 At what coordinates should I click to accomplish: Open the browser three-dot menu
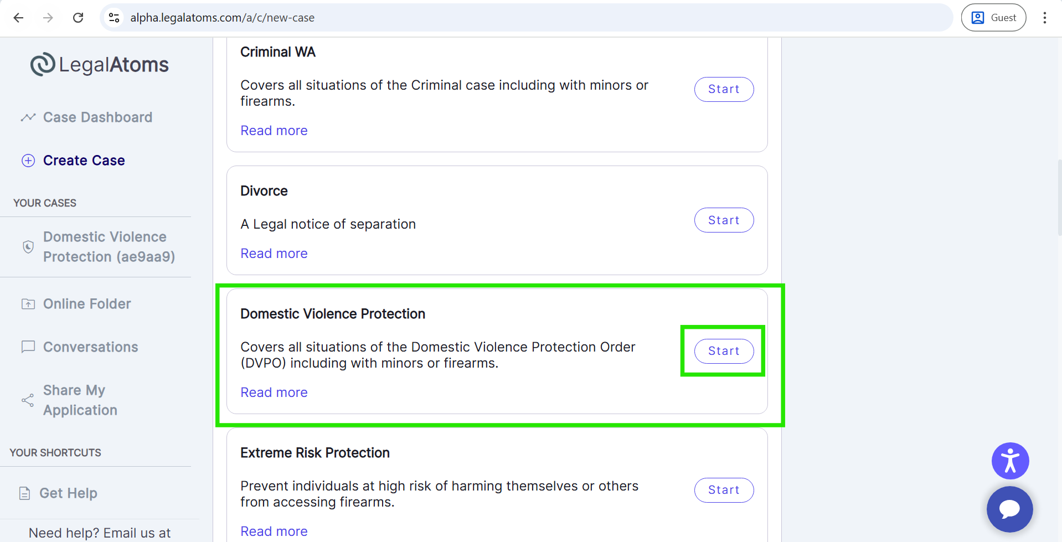(1045, 18)
